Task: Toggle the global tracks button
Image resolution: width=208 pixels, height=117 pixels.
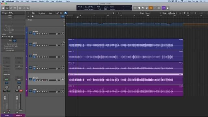Action: (63, 17)
